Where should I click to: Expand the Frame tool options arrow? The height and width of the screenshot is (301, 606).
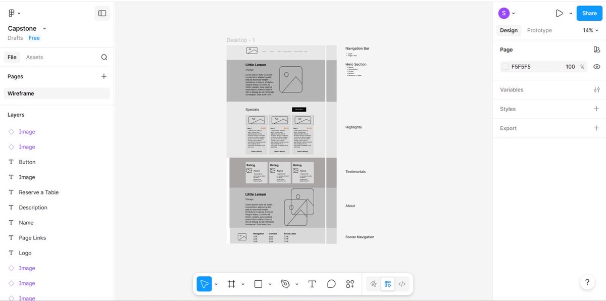[243, 284]
